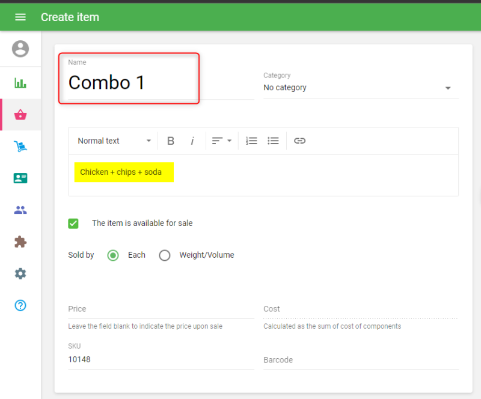
Task: Expand the Category dropdown
Action: tap(361, 88)
